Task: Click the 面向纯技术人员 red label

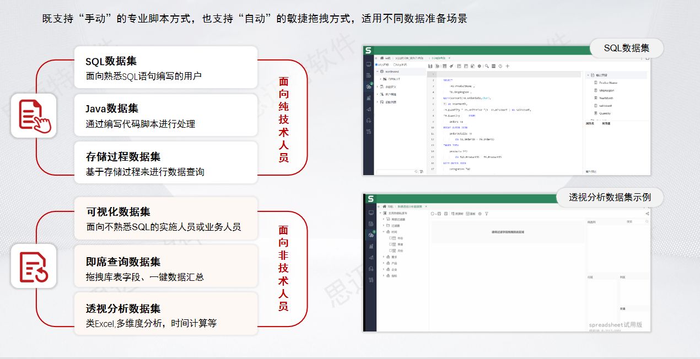Action: coord(283,119)
